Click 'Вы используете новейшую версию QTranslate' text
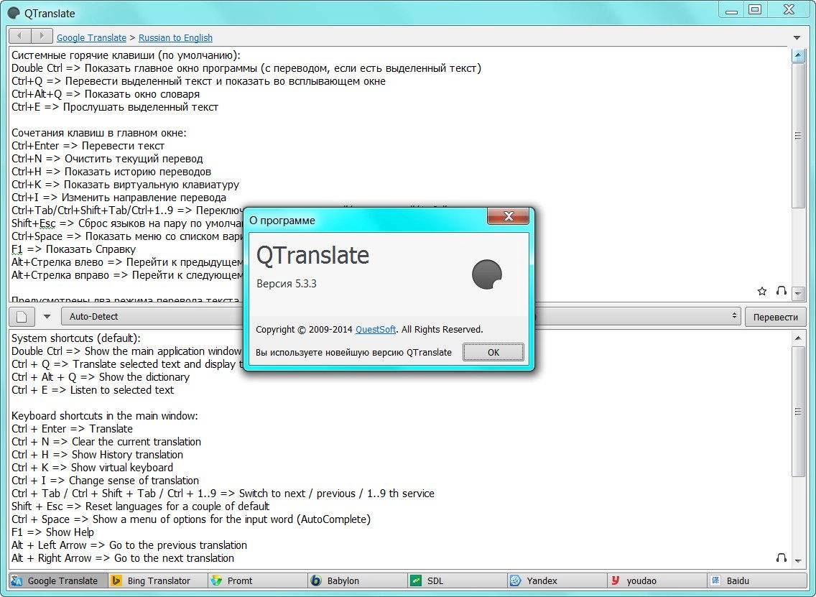The width and height of the screenshot is (816, 597). [x=353, y=352]
